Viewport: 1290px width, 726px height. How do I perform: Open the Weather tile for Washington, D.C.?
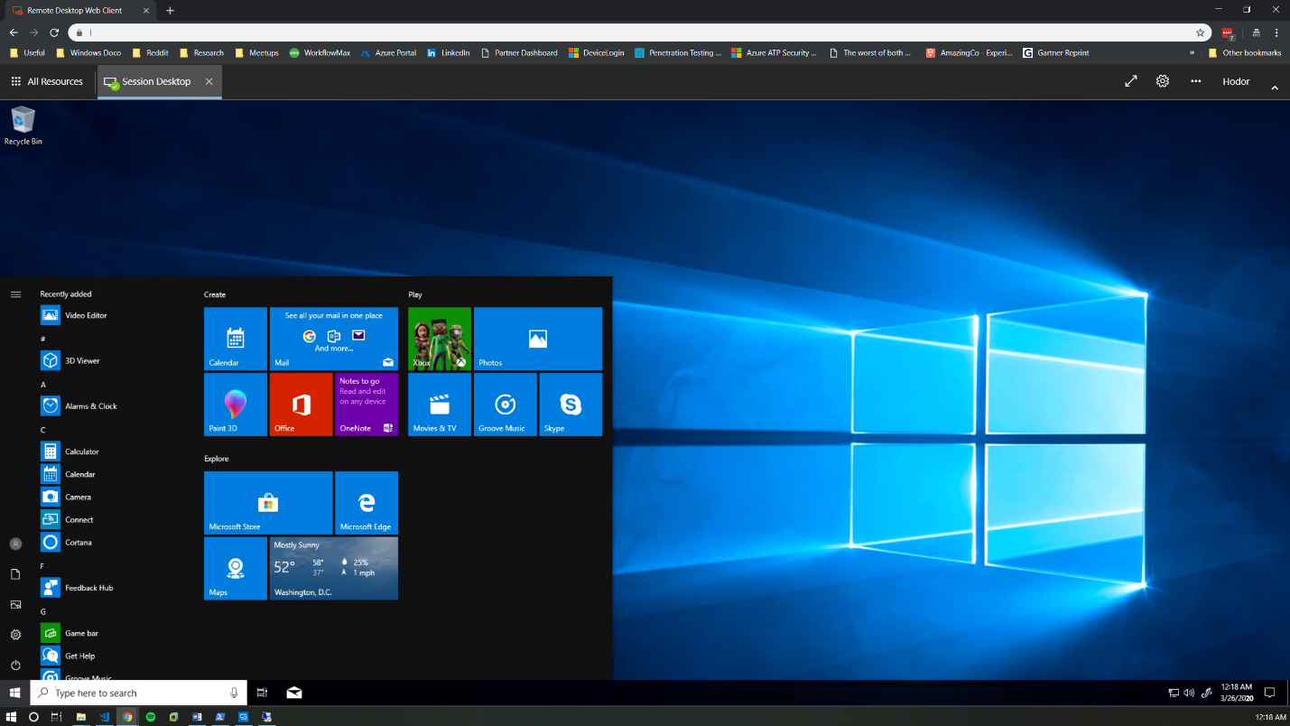(334, 568)
